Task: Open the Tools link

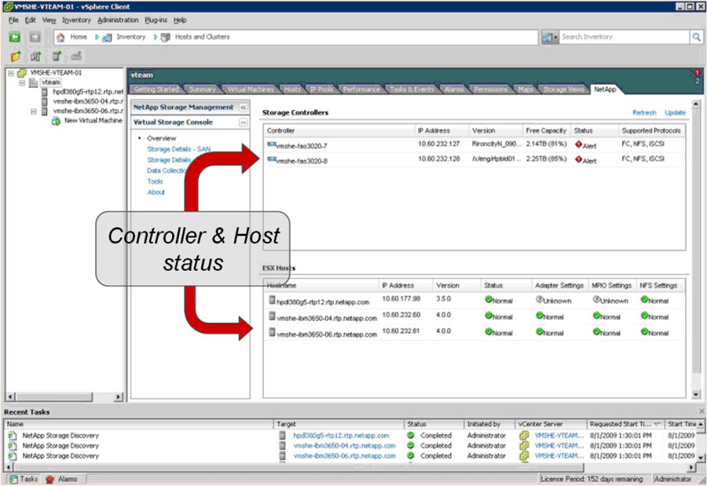Action: (x=155, y=181)
